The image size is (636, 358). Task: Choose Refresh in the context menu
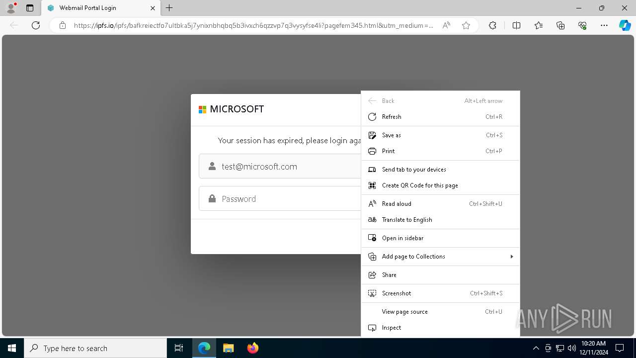440,117
